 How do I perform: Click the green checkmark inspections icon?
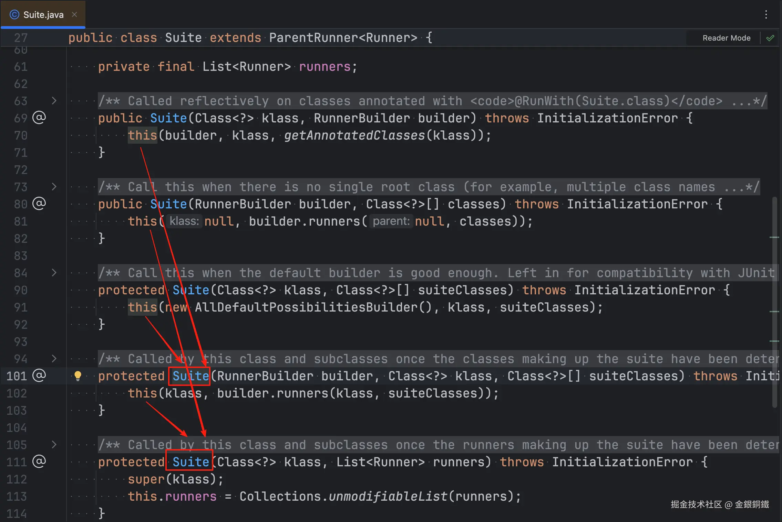(x=770, y=38)
